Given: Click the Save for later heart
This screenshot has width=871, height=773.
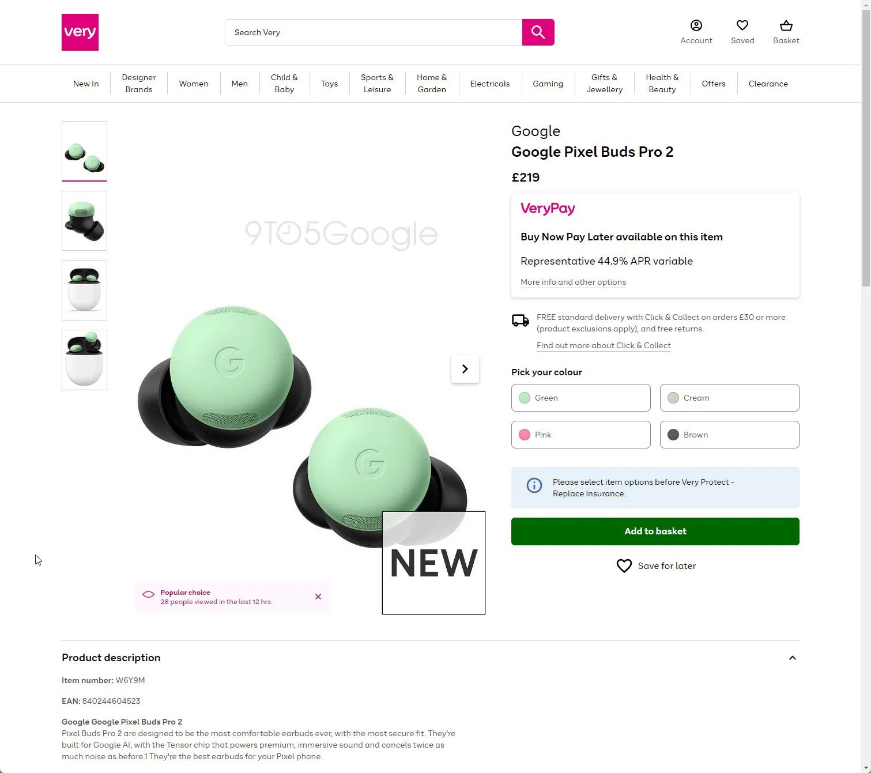Looking at the screenshot, I should point(624,566).
